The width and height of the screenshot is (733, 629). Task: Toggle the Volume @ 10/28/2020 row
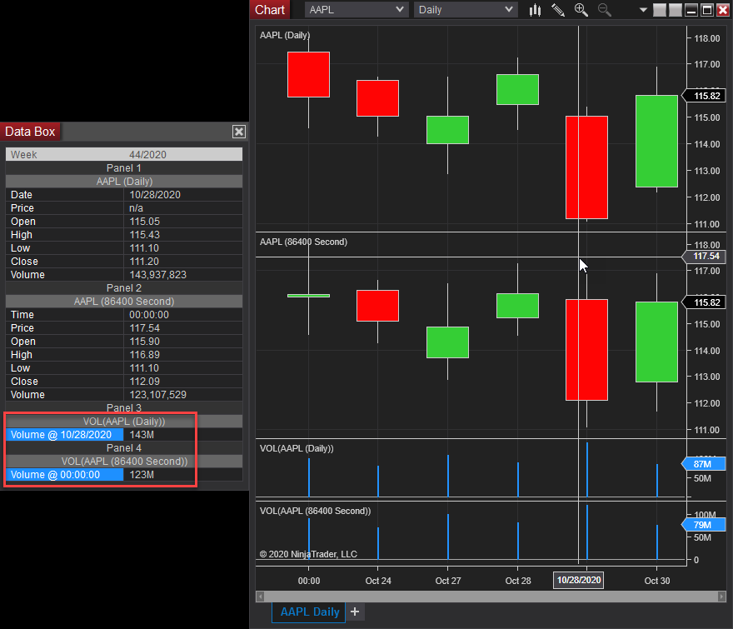[x=64, y=434]
